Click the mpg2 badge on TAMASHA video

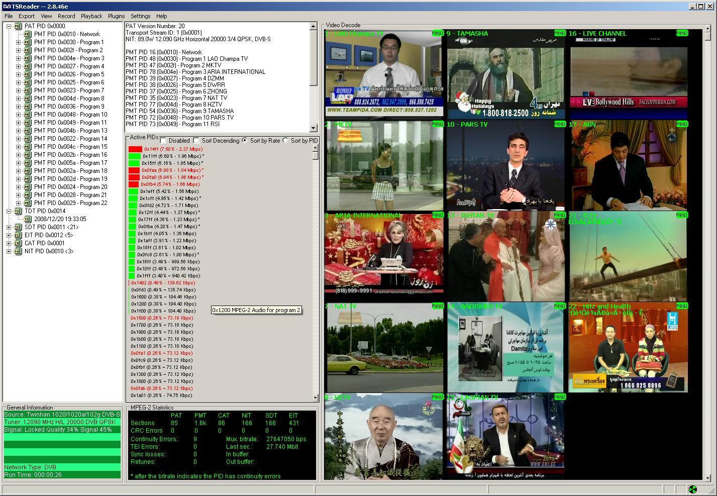coord(560,33)
